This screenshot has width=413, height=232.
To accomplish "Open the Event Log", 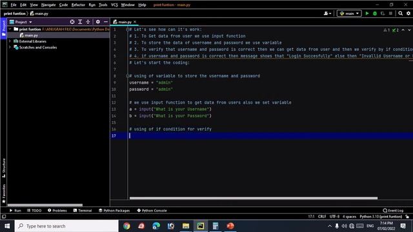I will click(393, 211).
